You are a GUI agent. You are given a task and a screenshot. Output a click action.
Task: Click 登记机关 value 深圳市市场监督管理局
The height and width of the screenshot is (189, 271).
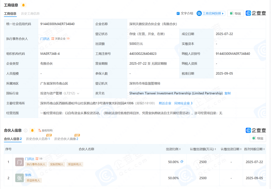click(x=145, y=83)
